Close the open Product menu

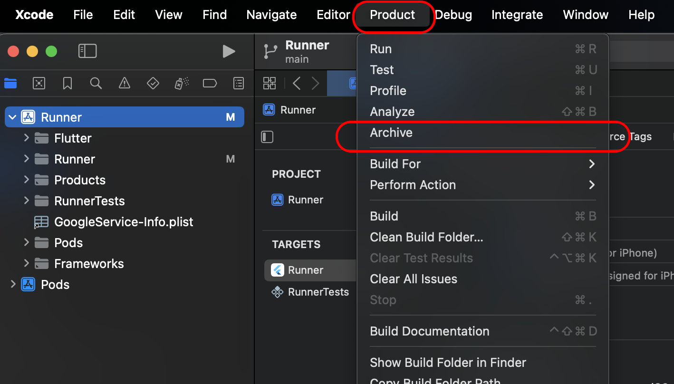click(393, 15)
